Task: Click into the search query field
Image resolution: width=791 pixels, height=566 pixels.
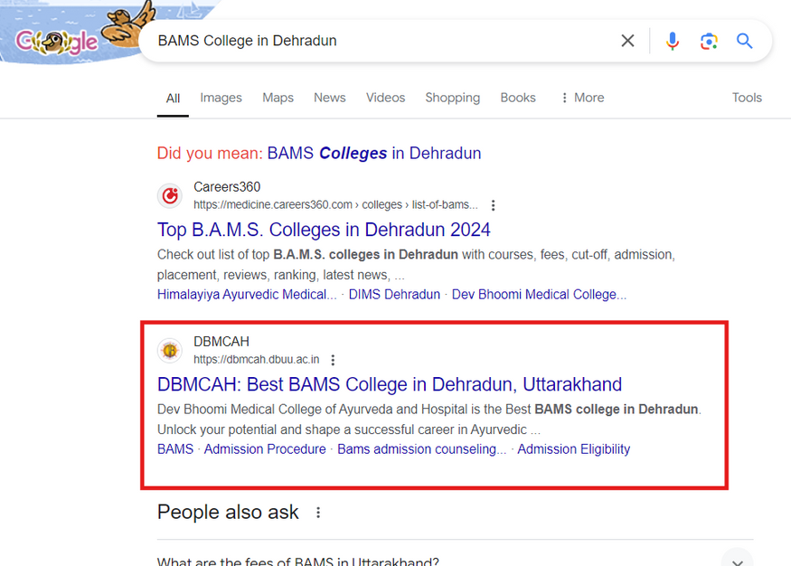Action: click(x=380, y=41)
